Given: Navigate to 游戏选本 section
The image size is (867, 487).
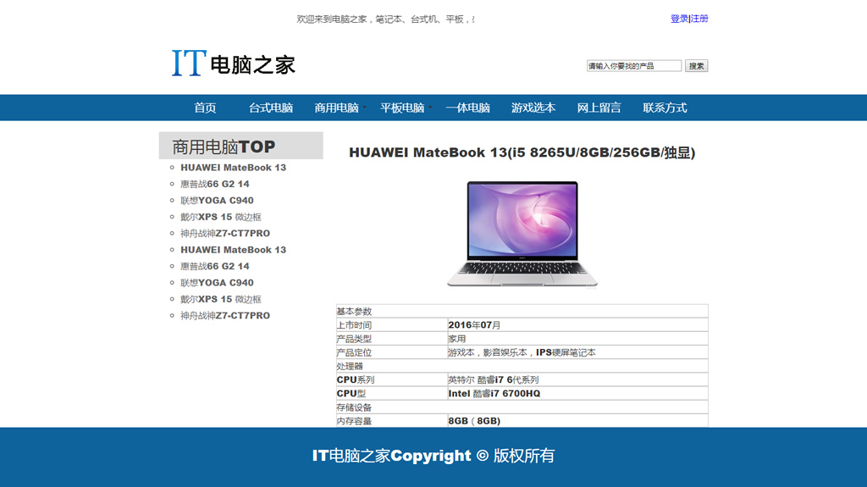Looking at the screenshot, I should 533,108.
